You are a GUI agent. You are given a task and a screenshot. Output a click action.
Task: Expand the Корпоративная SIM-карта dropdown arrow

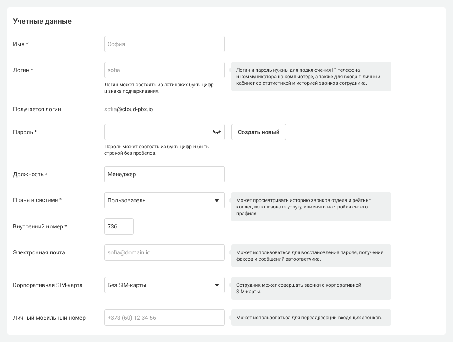[217, 285]
